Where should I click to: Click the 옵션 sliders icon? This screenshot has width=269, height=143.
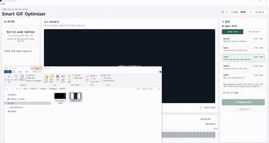pyautogui.click(x=223, y=22)
